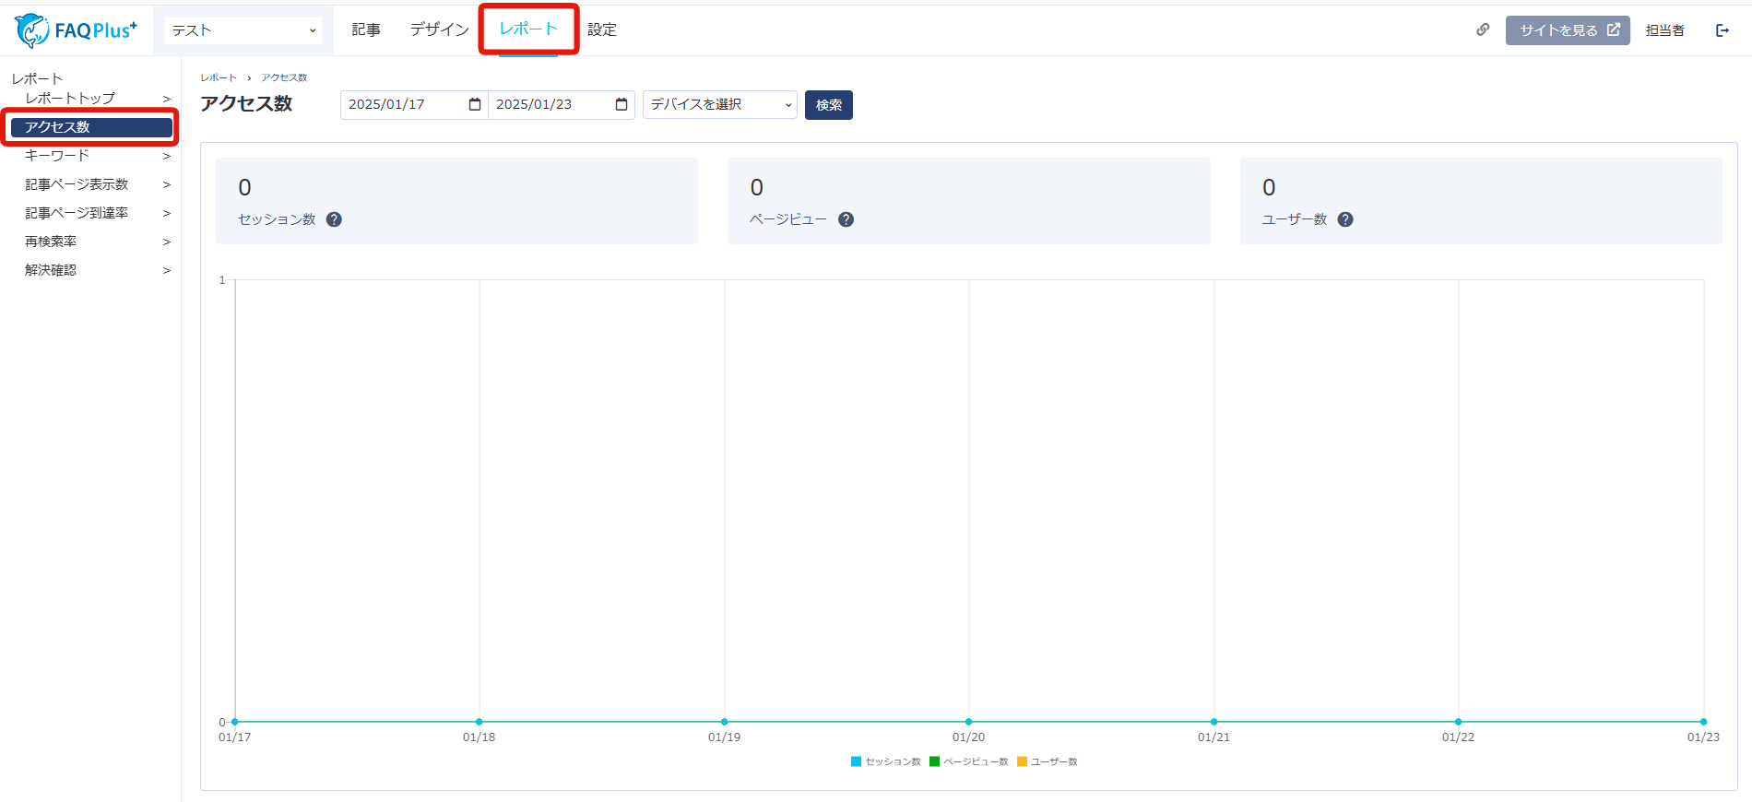Open calendar picker for start date 2025/01/17

475,104
